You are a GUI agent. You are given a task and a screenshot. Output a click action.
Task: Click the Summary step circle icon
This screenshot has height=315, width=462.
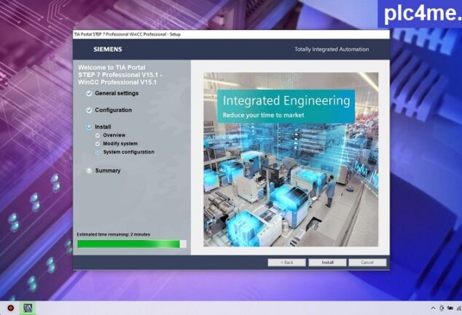[x=89, y=171]
